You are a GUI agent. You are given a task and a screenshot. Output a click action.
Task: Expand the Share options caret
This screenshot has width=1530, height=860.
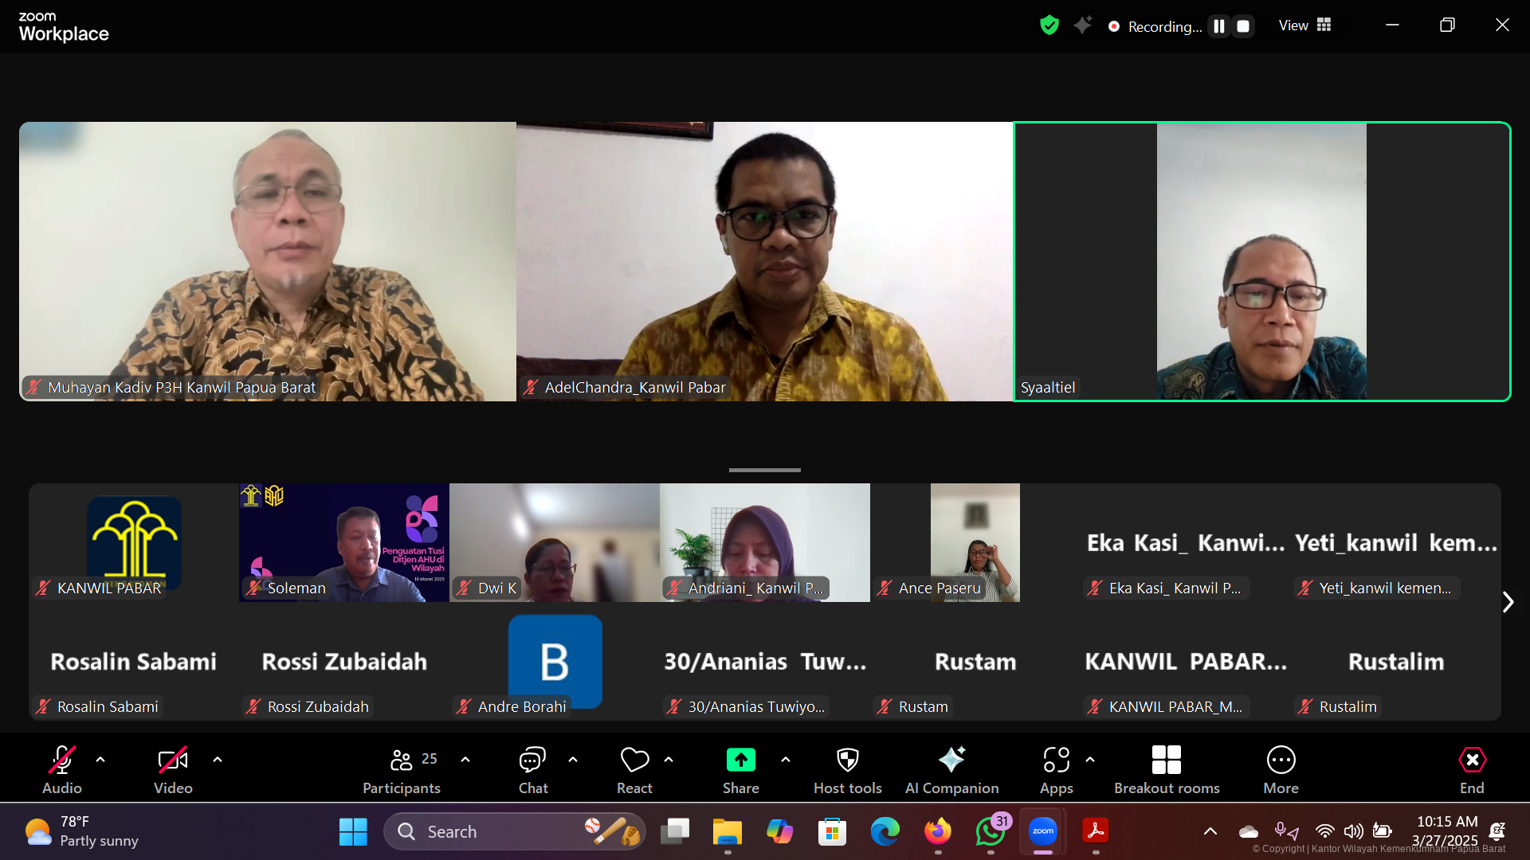point(786,760)
